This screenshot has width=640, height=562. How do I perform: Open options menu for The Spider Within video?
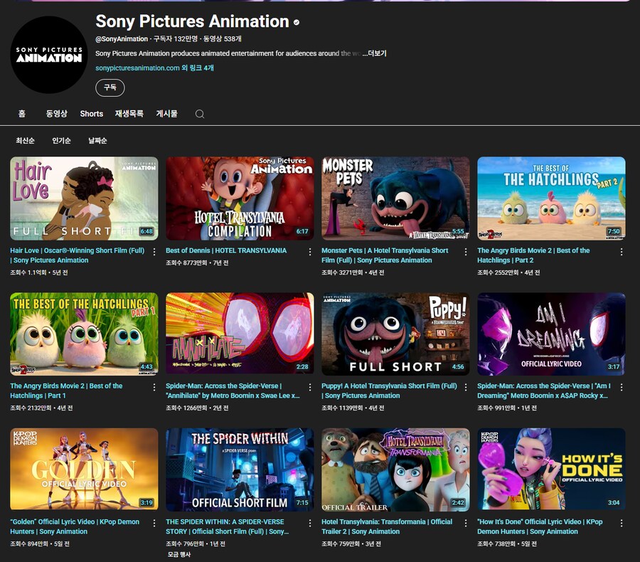point(310,523)
